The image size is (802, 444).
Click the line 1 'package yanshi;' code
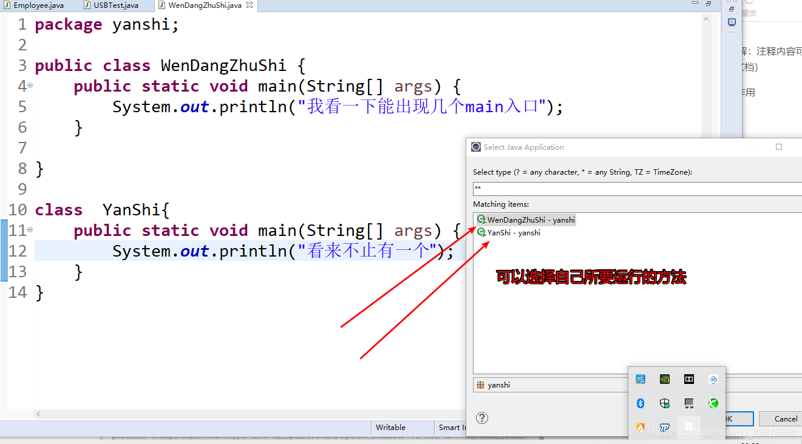coord(107,25)
